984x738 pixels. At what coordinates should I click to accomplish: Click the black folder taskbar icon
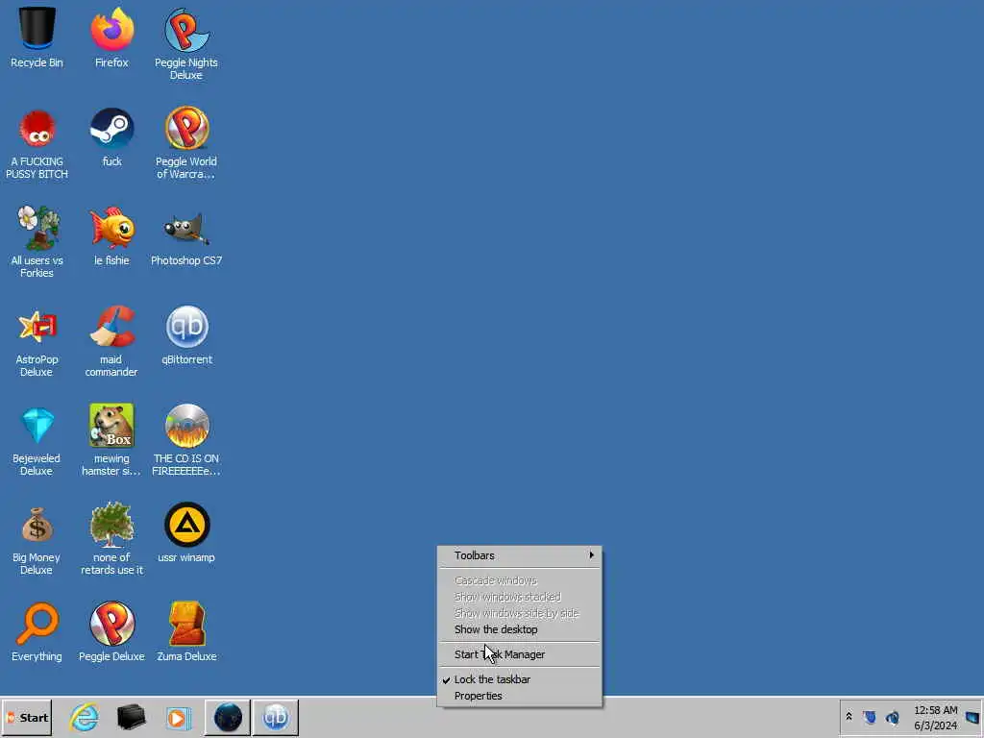pos(131,717)
